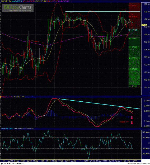The width and height of the screenshot is (150, 165).
Task: Click the MACD indicator value label
Action: [x=6, y=97]
